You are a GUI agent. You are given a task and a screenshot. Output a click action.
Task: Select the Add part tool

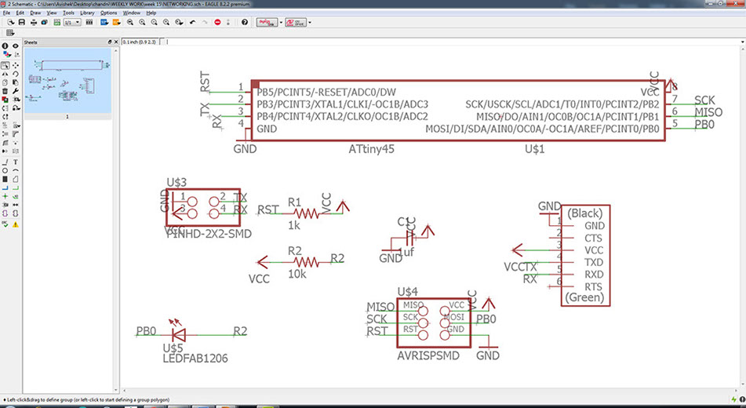(x=5, y=100)
